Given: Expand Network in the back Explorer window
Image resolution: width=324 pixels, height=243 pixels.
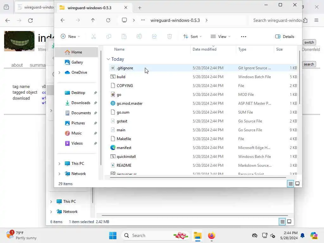Looking at the screenshot, I should pyautogui.click(x=51, y=212).
